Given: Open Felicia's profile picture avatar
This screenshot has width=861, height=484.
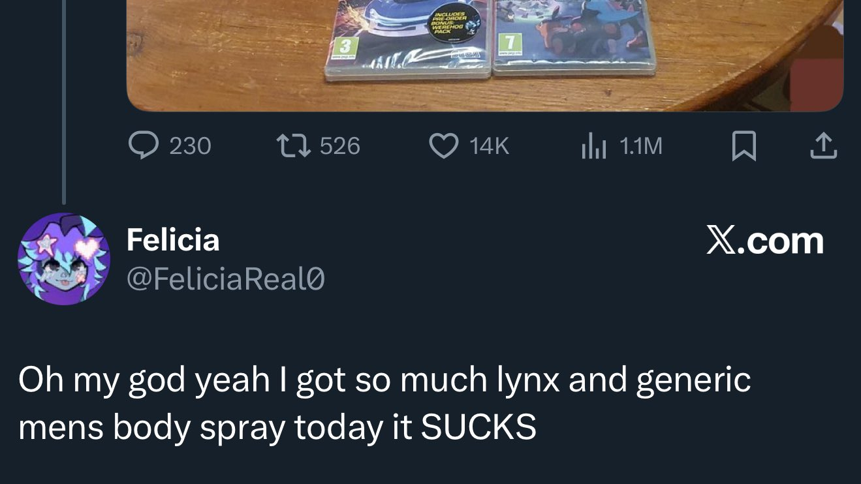Looking at the screenshot, I should click(x=64, y=258).
